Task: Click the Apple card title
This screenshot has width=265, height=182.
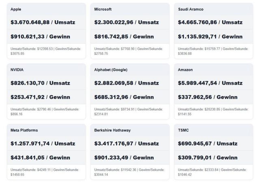Action: coord(17,9)
